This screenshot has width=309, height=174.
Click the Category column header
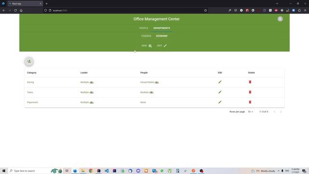(32, 73)
